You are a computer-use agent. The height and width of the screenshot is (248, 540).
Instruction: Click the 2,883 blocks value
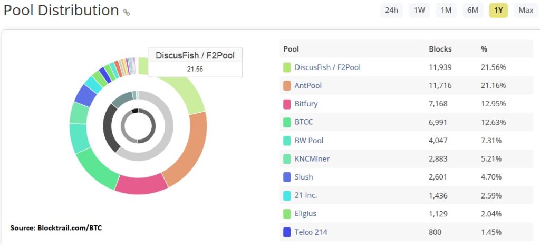click(438, 158)
